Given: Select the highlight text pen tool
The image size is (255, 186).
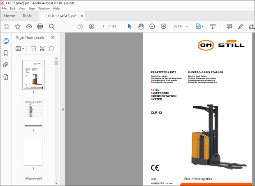Looking at the screenshot, I should click(x=241, y=26).
